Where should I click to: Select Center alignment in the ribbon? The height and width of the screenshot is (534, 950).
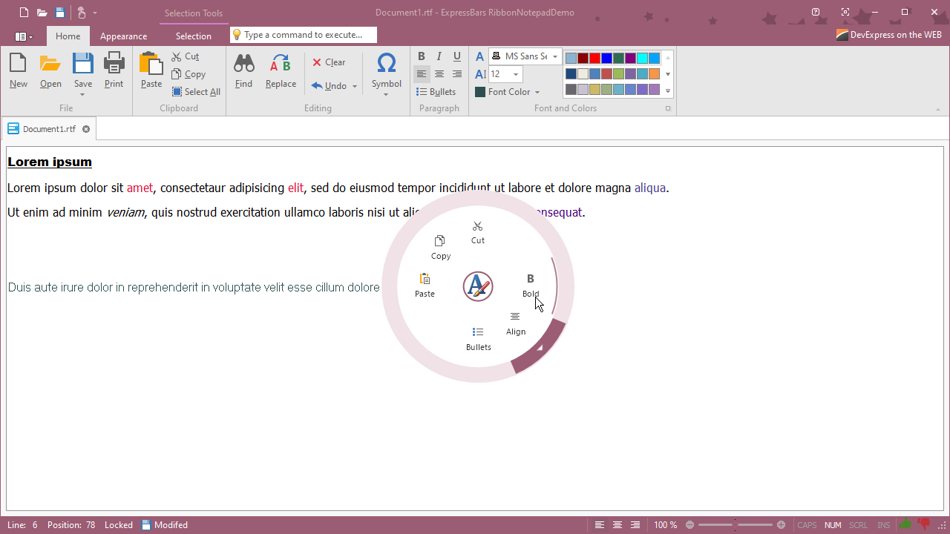click(x=439, y=74)
